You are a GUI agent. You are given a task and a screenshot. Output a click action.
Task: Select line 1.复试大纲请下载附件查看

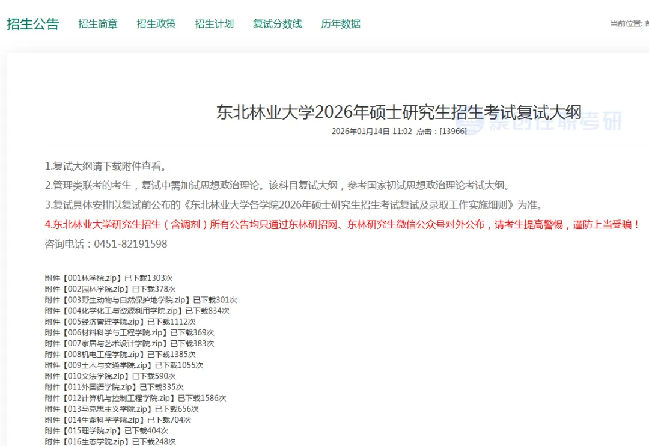(106, 166)
